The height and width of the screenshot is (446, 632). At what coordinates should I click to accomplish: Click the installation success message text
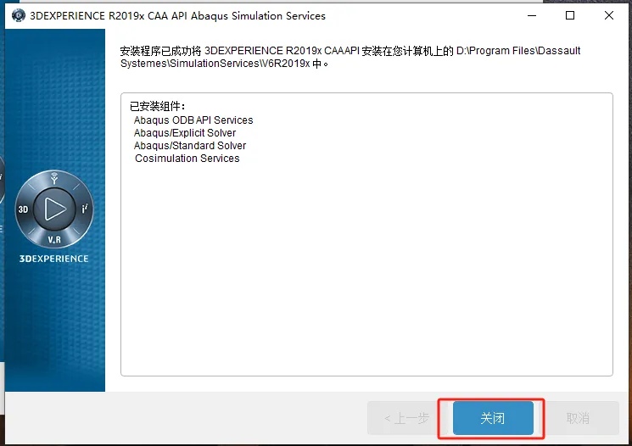(x=350, y=57)
